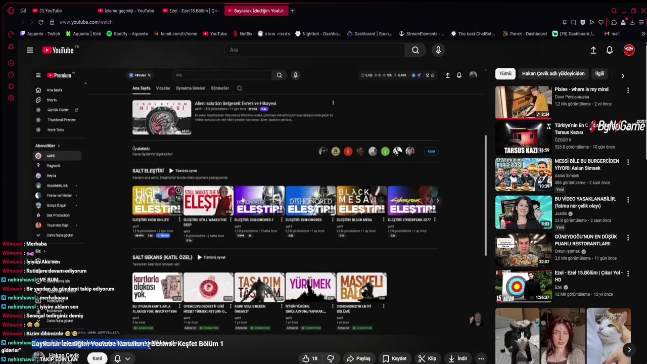647x364 pixels.
Task: Select the Bayılarak İzlediğim Youtub tab
Action: tap(256, 11)
